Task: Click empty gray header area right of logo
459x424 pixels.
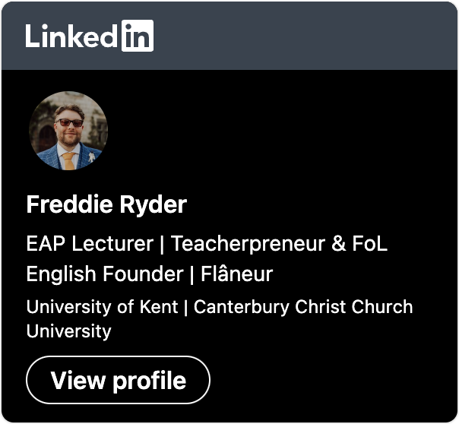Action: [x=305, y=36]
